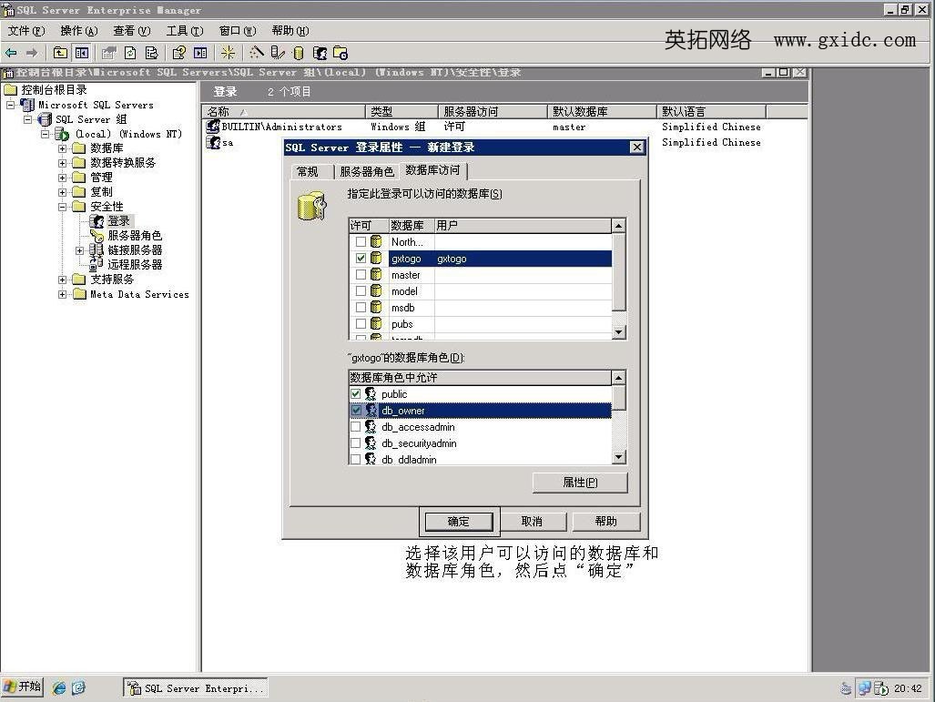The width and height of the screenshot is (935, 702).
Task: Open the 工具(T) menu
Action: 184,31
